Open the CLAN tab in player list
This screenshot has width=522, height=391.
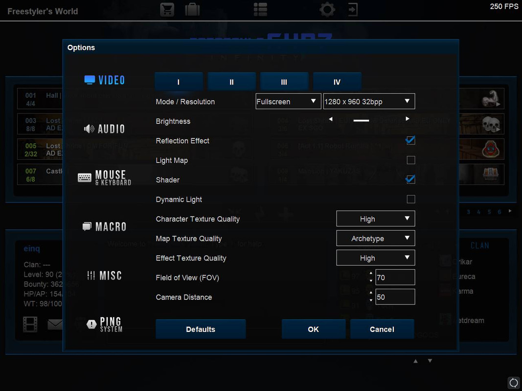click(480, 246)
